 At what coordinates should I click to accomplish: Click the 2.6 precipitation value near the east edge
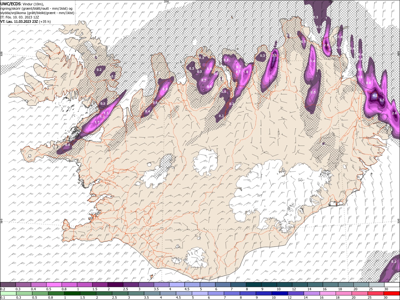pyautogui.click(x=394, y=113)
